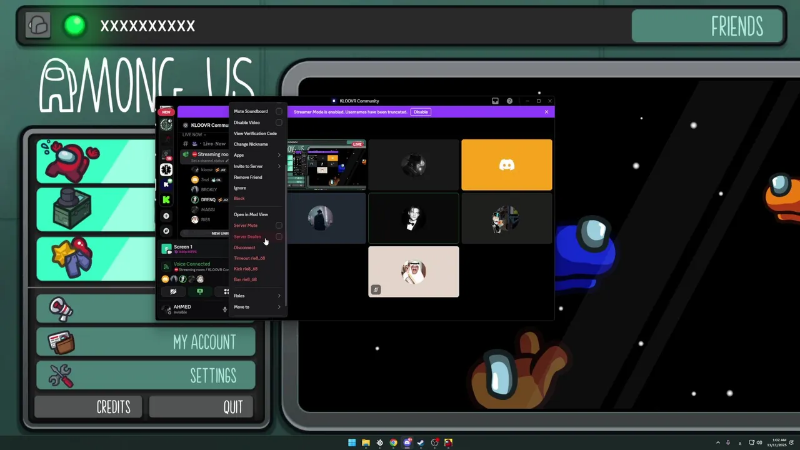Toggle the Mute Soundboard checkbox

pos(279,111)
